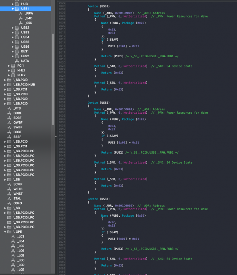Click the 'Device (USB3)' declaration in code
This screenshot has width=237, height=275.
coord(99,199)
